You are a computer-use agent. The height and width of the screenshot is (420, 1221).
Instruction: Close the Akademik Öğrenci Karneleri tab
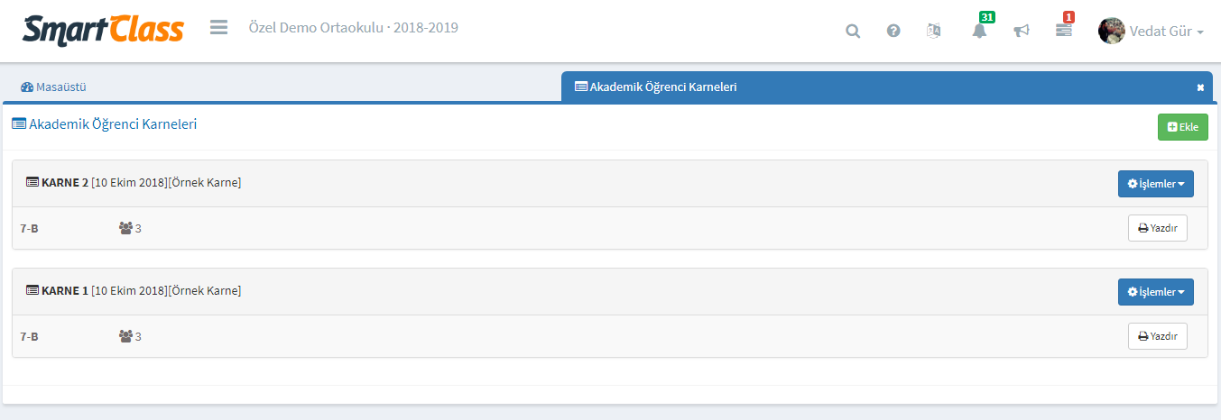tap(1200, 87)
